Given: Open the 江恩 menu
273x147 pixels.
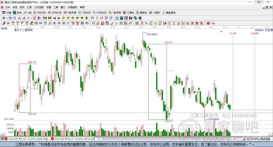Looking at the screenshot, I should point(29,7).
